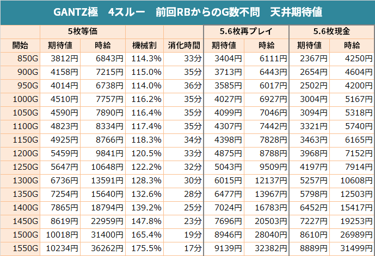Select the 1350G row label
The height and width of the screenshot is (256, 375).
tap(20, 195)
